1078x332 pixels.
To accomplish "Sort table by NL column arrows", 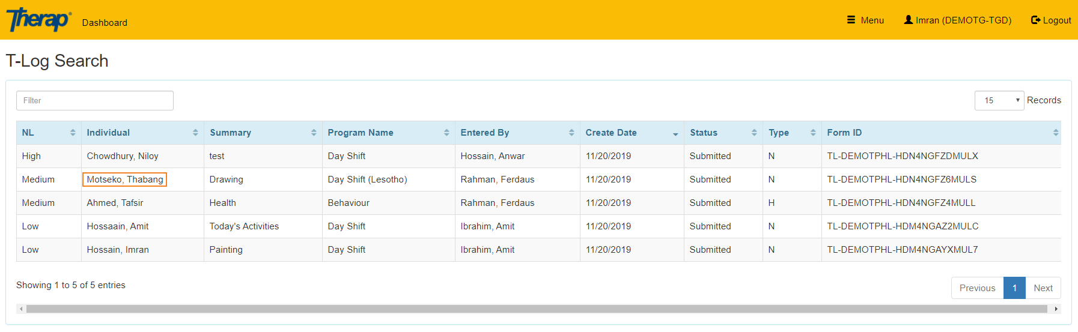I will 73,133.
